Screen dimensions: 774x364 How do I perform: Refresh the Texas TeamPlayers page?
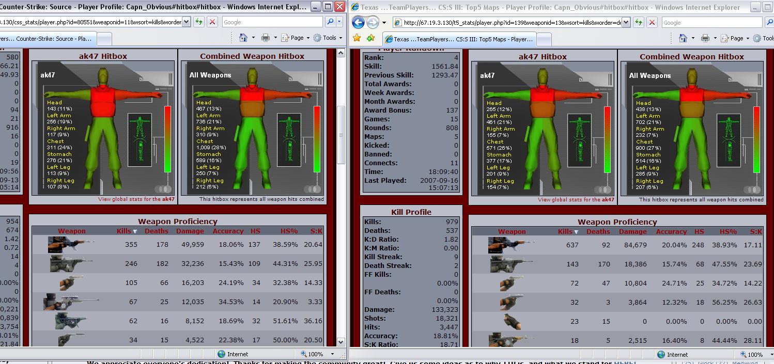pos(639,22)
